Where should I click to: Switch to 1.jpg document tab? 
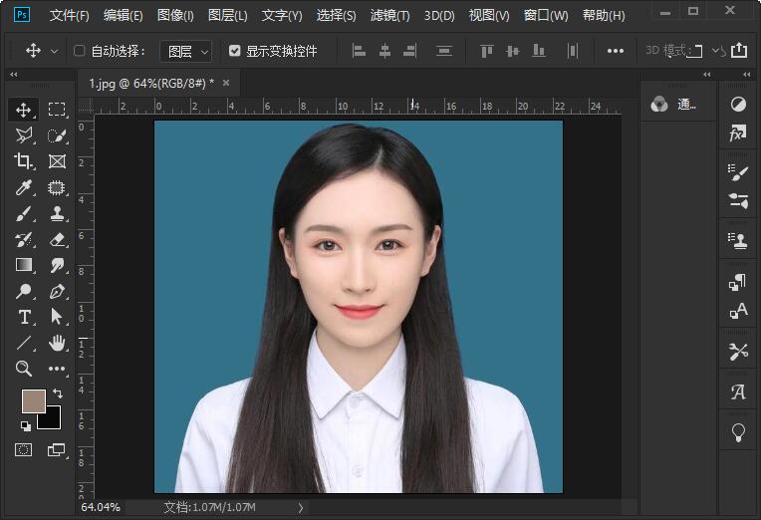click(151, 84)
